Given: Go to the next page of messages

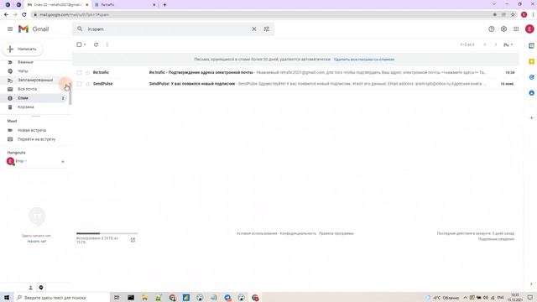Looking at the screenshot, I should point(496,44).
